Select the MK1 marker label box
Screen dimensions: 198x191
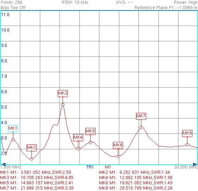pyautogui.click(x=13, y=129)
